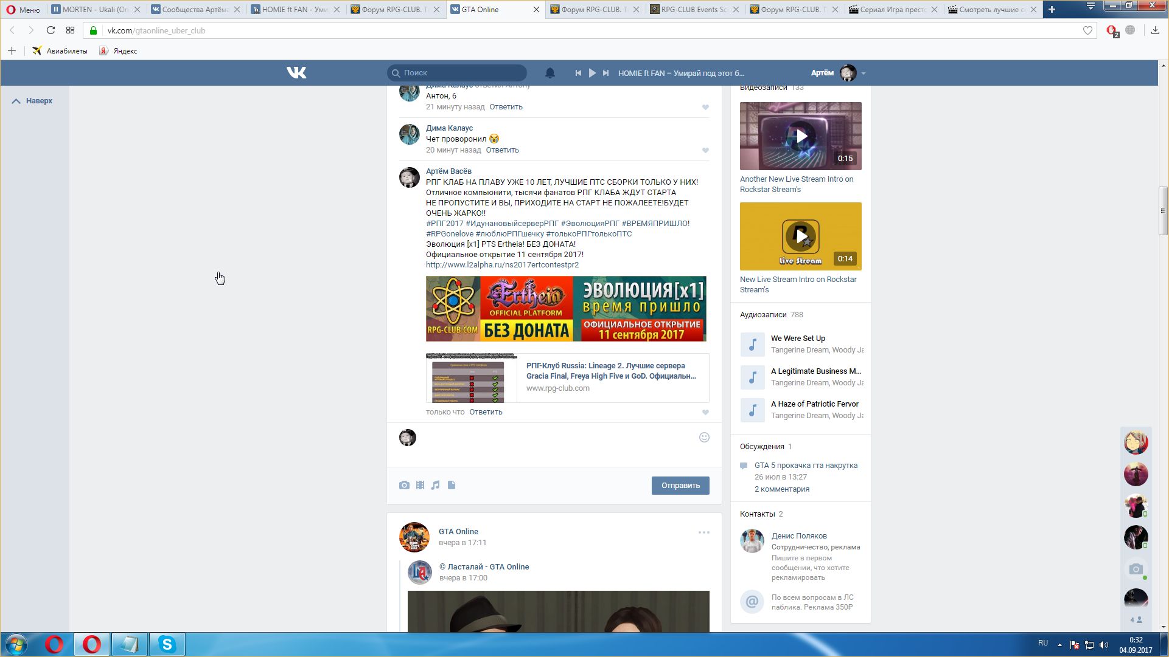Click the address bar URL
The height and width of the screenshot is (657, 1169).
156,30
